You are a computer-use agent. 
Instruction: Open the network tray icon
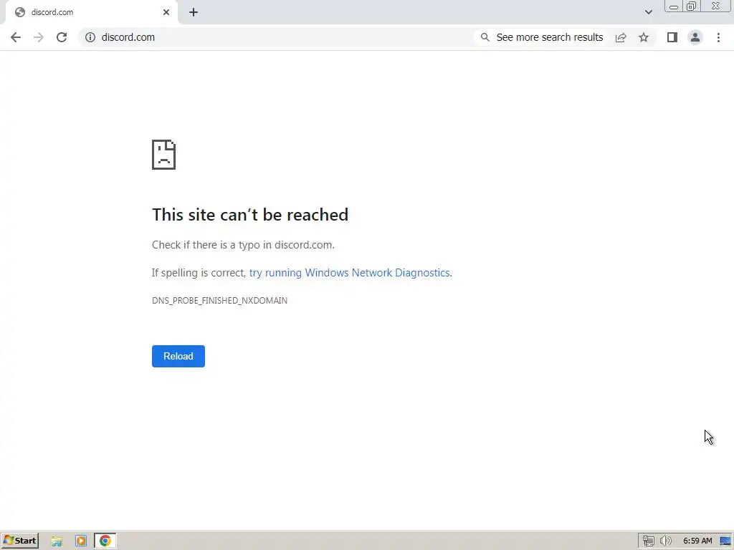pos(648,541)
